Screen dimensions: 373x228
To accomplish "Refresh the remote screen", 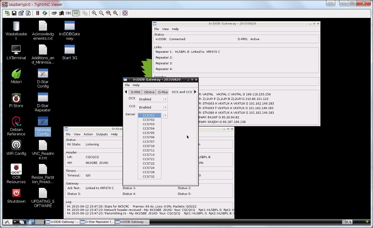I will (44, 13).
